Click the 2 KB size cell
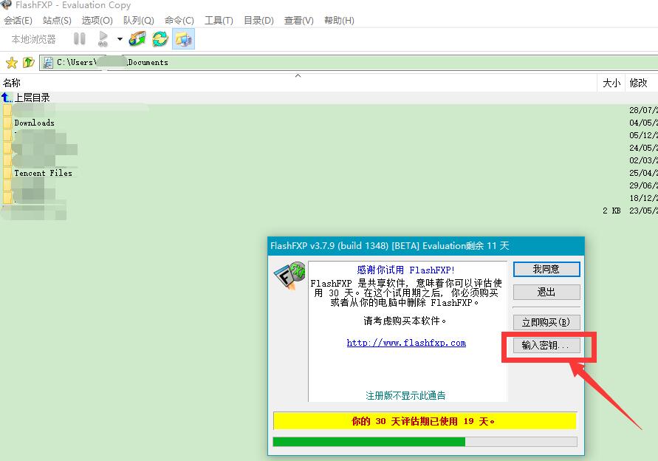The height and width of the screenshot is (461, 658). [611, 211]
